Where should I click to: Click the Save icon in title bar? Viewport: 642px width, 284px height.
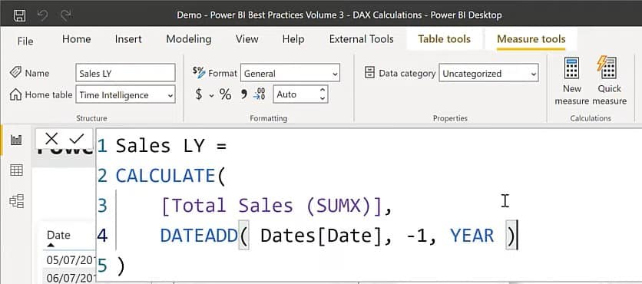click(19, 15)
